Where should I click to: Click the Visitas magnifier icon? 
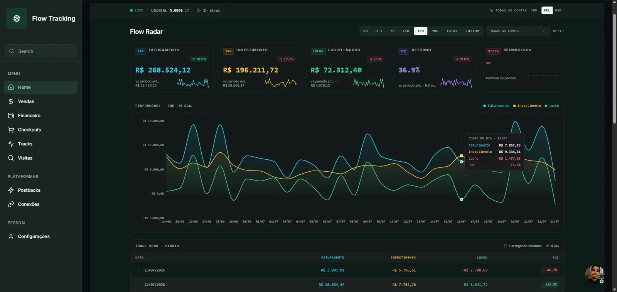pyautogui.click(x=11, y=158)
